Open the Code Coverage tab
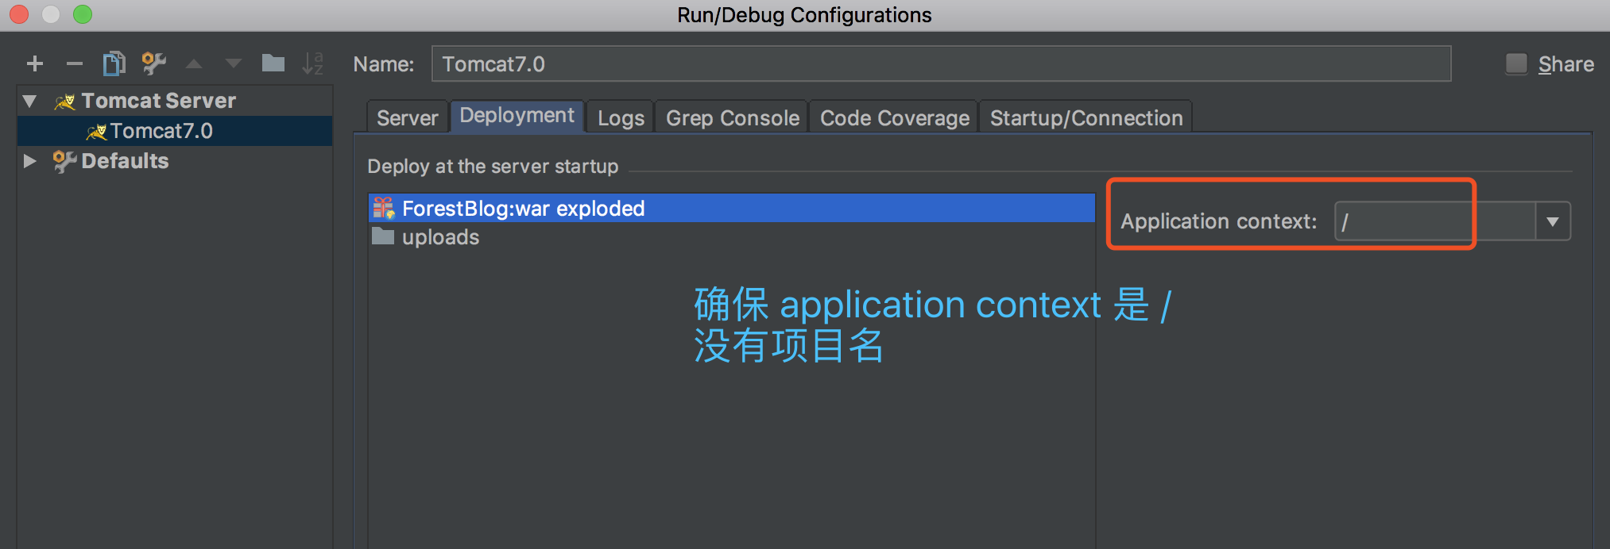 (894, 117)
